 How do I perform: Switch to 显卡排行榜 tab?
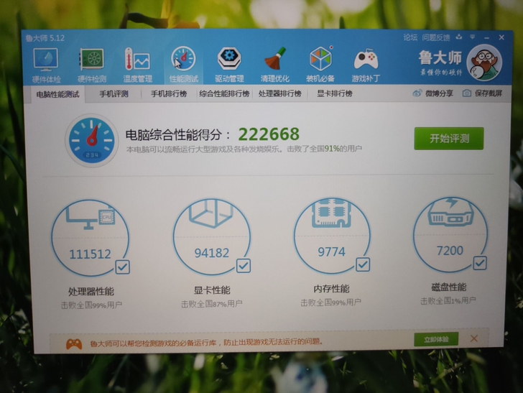pos(335,93)
